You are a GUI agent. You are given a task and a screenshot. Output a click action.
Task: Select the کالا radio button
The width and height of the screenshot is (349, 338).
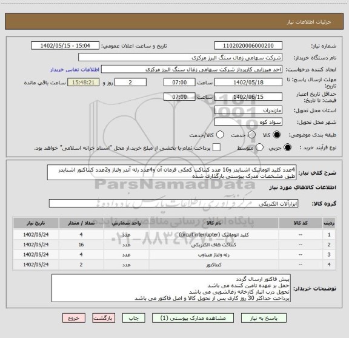click(277, 135)
